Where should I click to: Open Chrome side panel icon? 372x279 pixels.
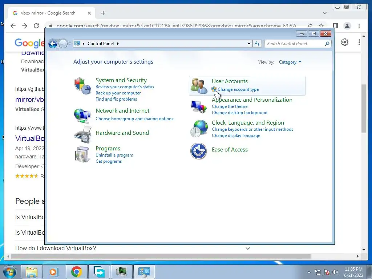pyautogui.click(x=335, y=26)
